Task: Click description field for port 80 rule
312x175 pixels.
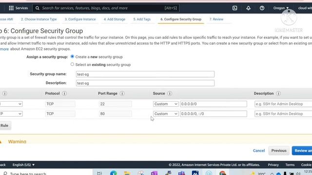Action: tap(283, 114)
